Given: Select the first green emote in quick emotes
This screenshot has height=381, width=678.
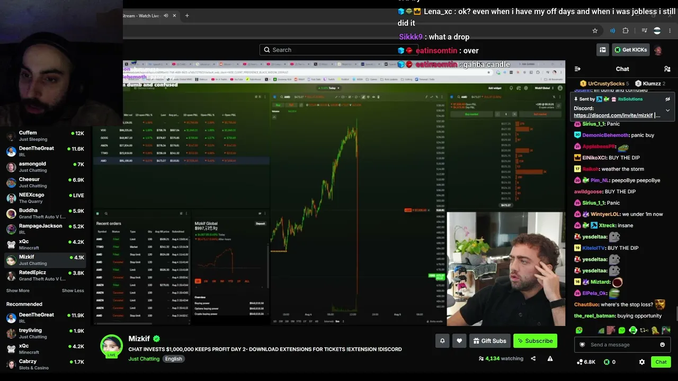Looking at the screenshot, I should [579, 330].
